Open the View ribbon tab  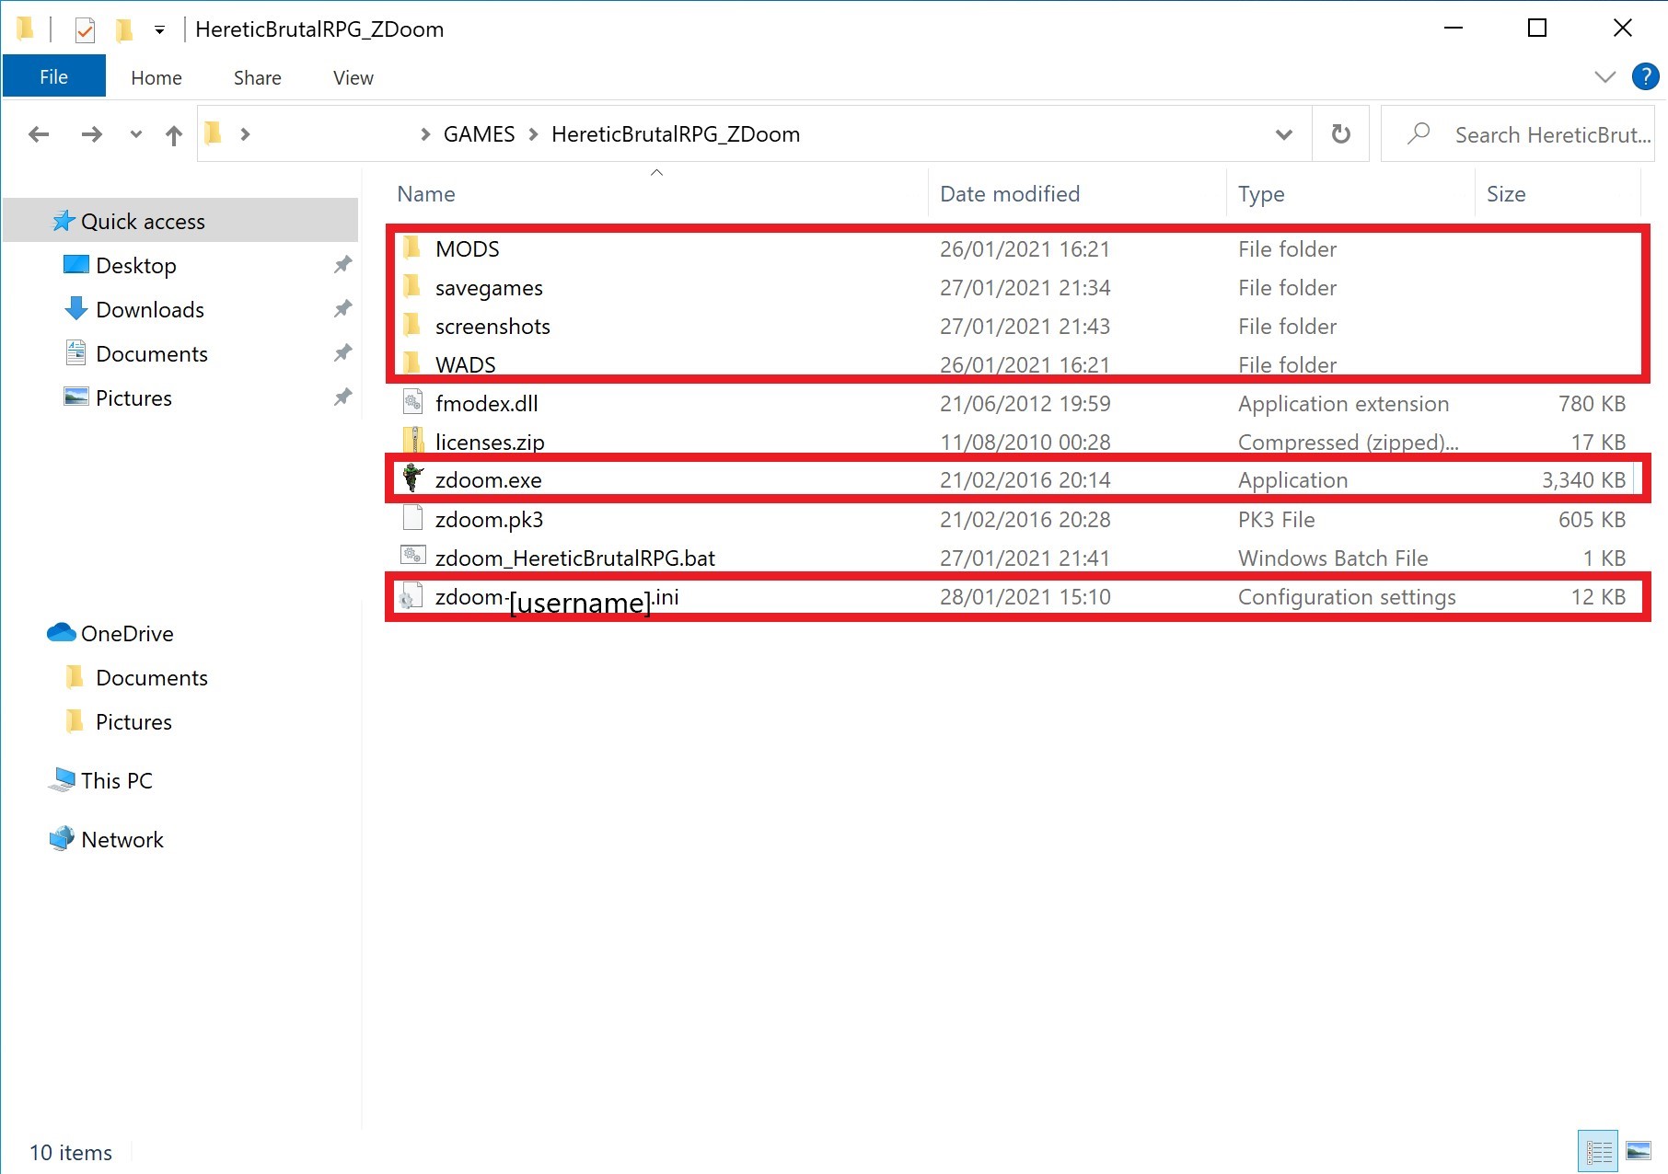click(x=353, y=78)
